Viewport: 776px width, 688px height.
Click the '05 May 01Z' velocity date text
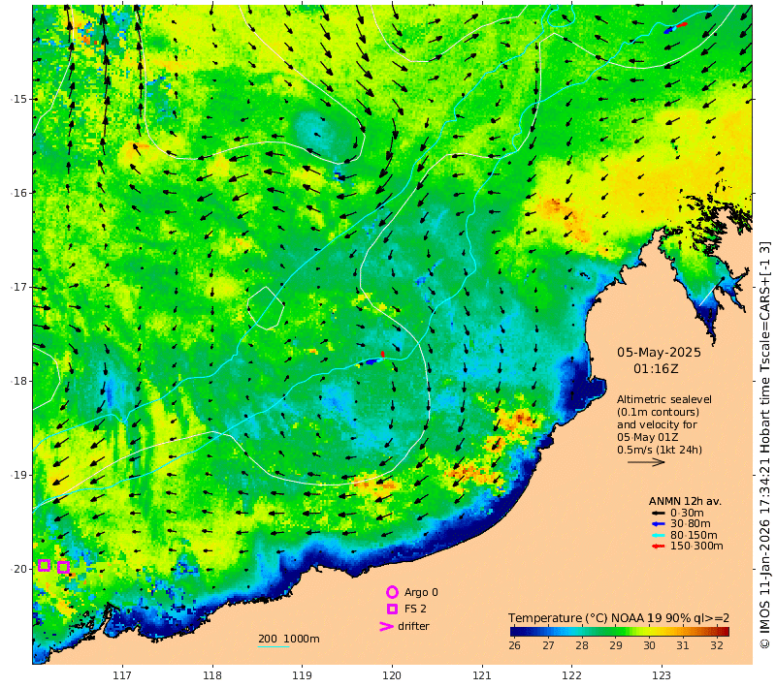pyautogui.click(x=647, y=437)
